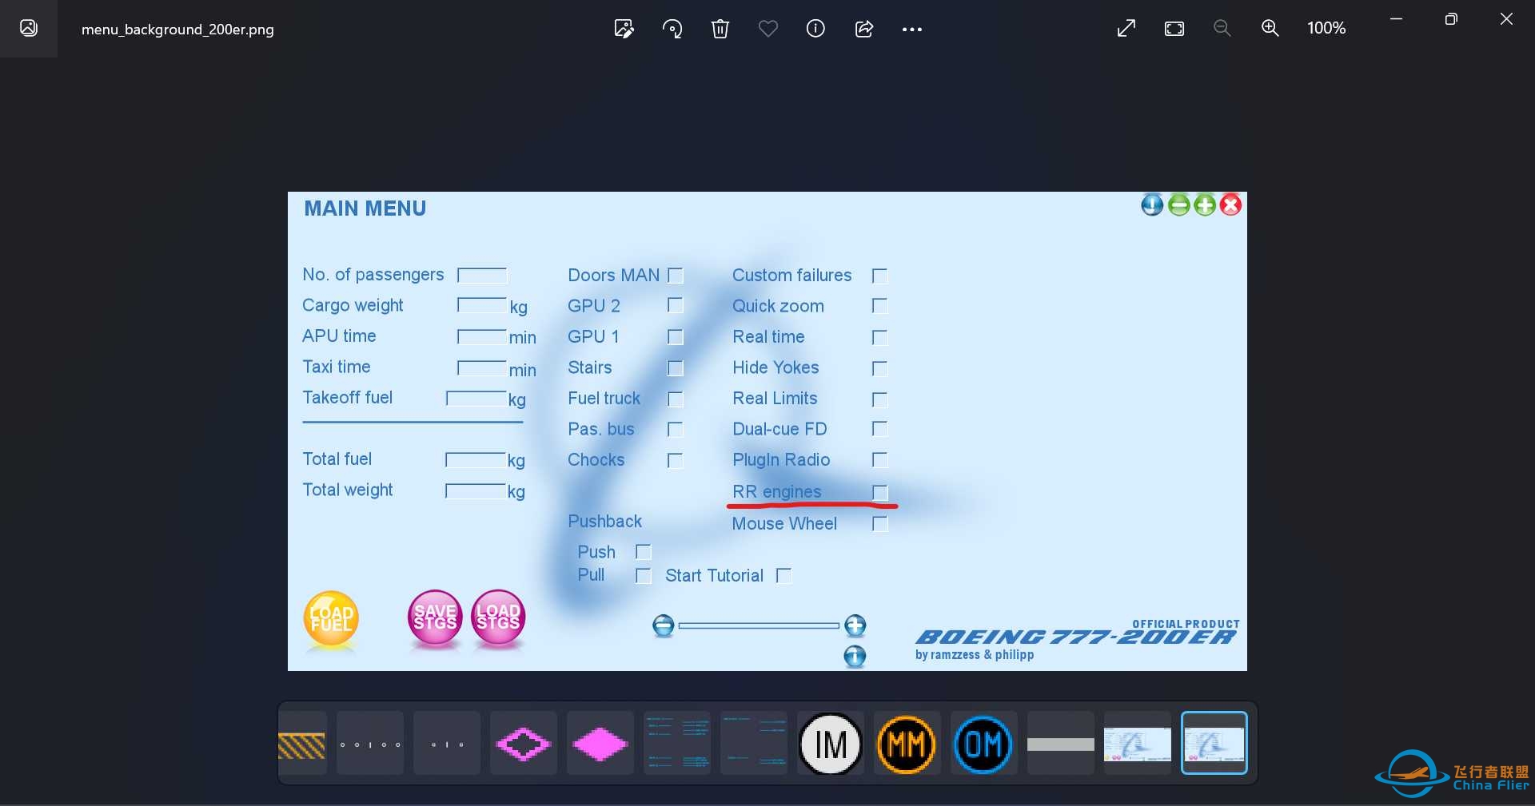The width and height of the screenshot is (1535, 806).
Task: Select the five-dot pattern thumbnail
Action: pos(370,744)
